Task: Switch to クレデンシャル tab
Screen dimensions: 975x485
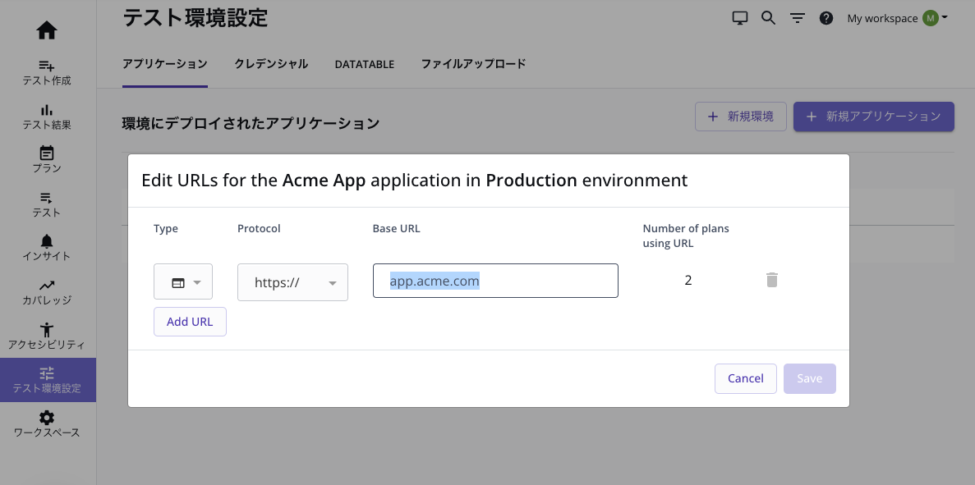Action: pos(271,64)
